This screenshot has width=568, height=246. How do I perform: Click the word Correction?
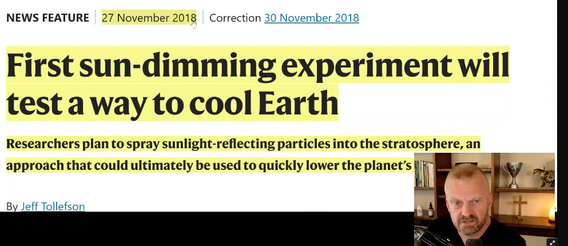coord(235,18)
